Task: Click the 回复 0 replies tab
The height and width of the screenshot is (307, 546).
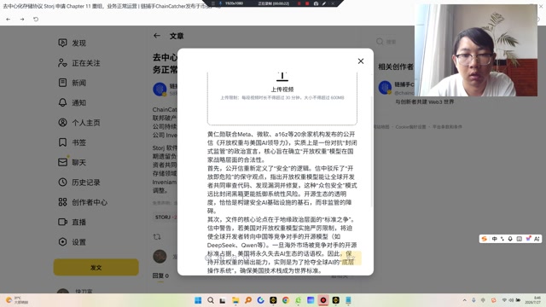Action: click(160, 275)
